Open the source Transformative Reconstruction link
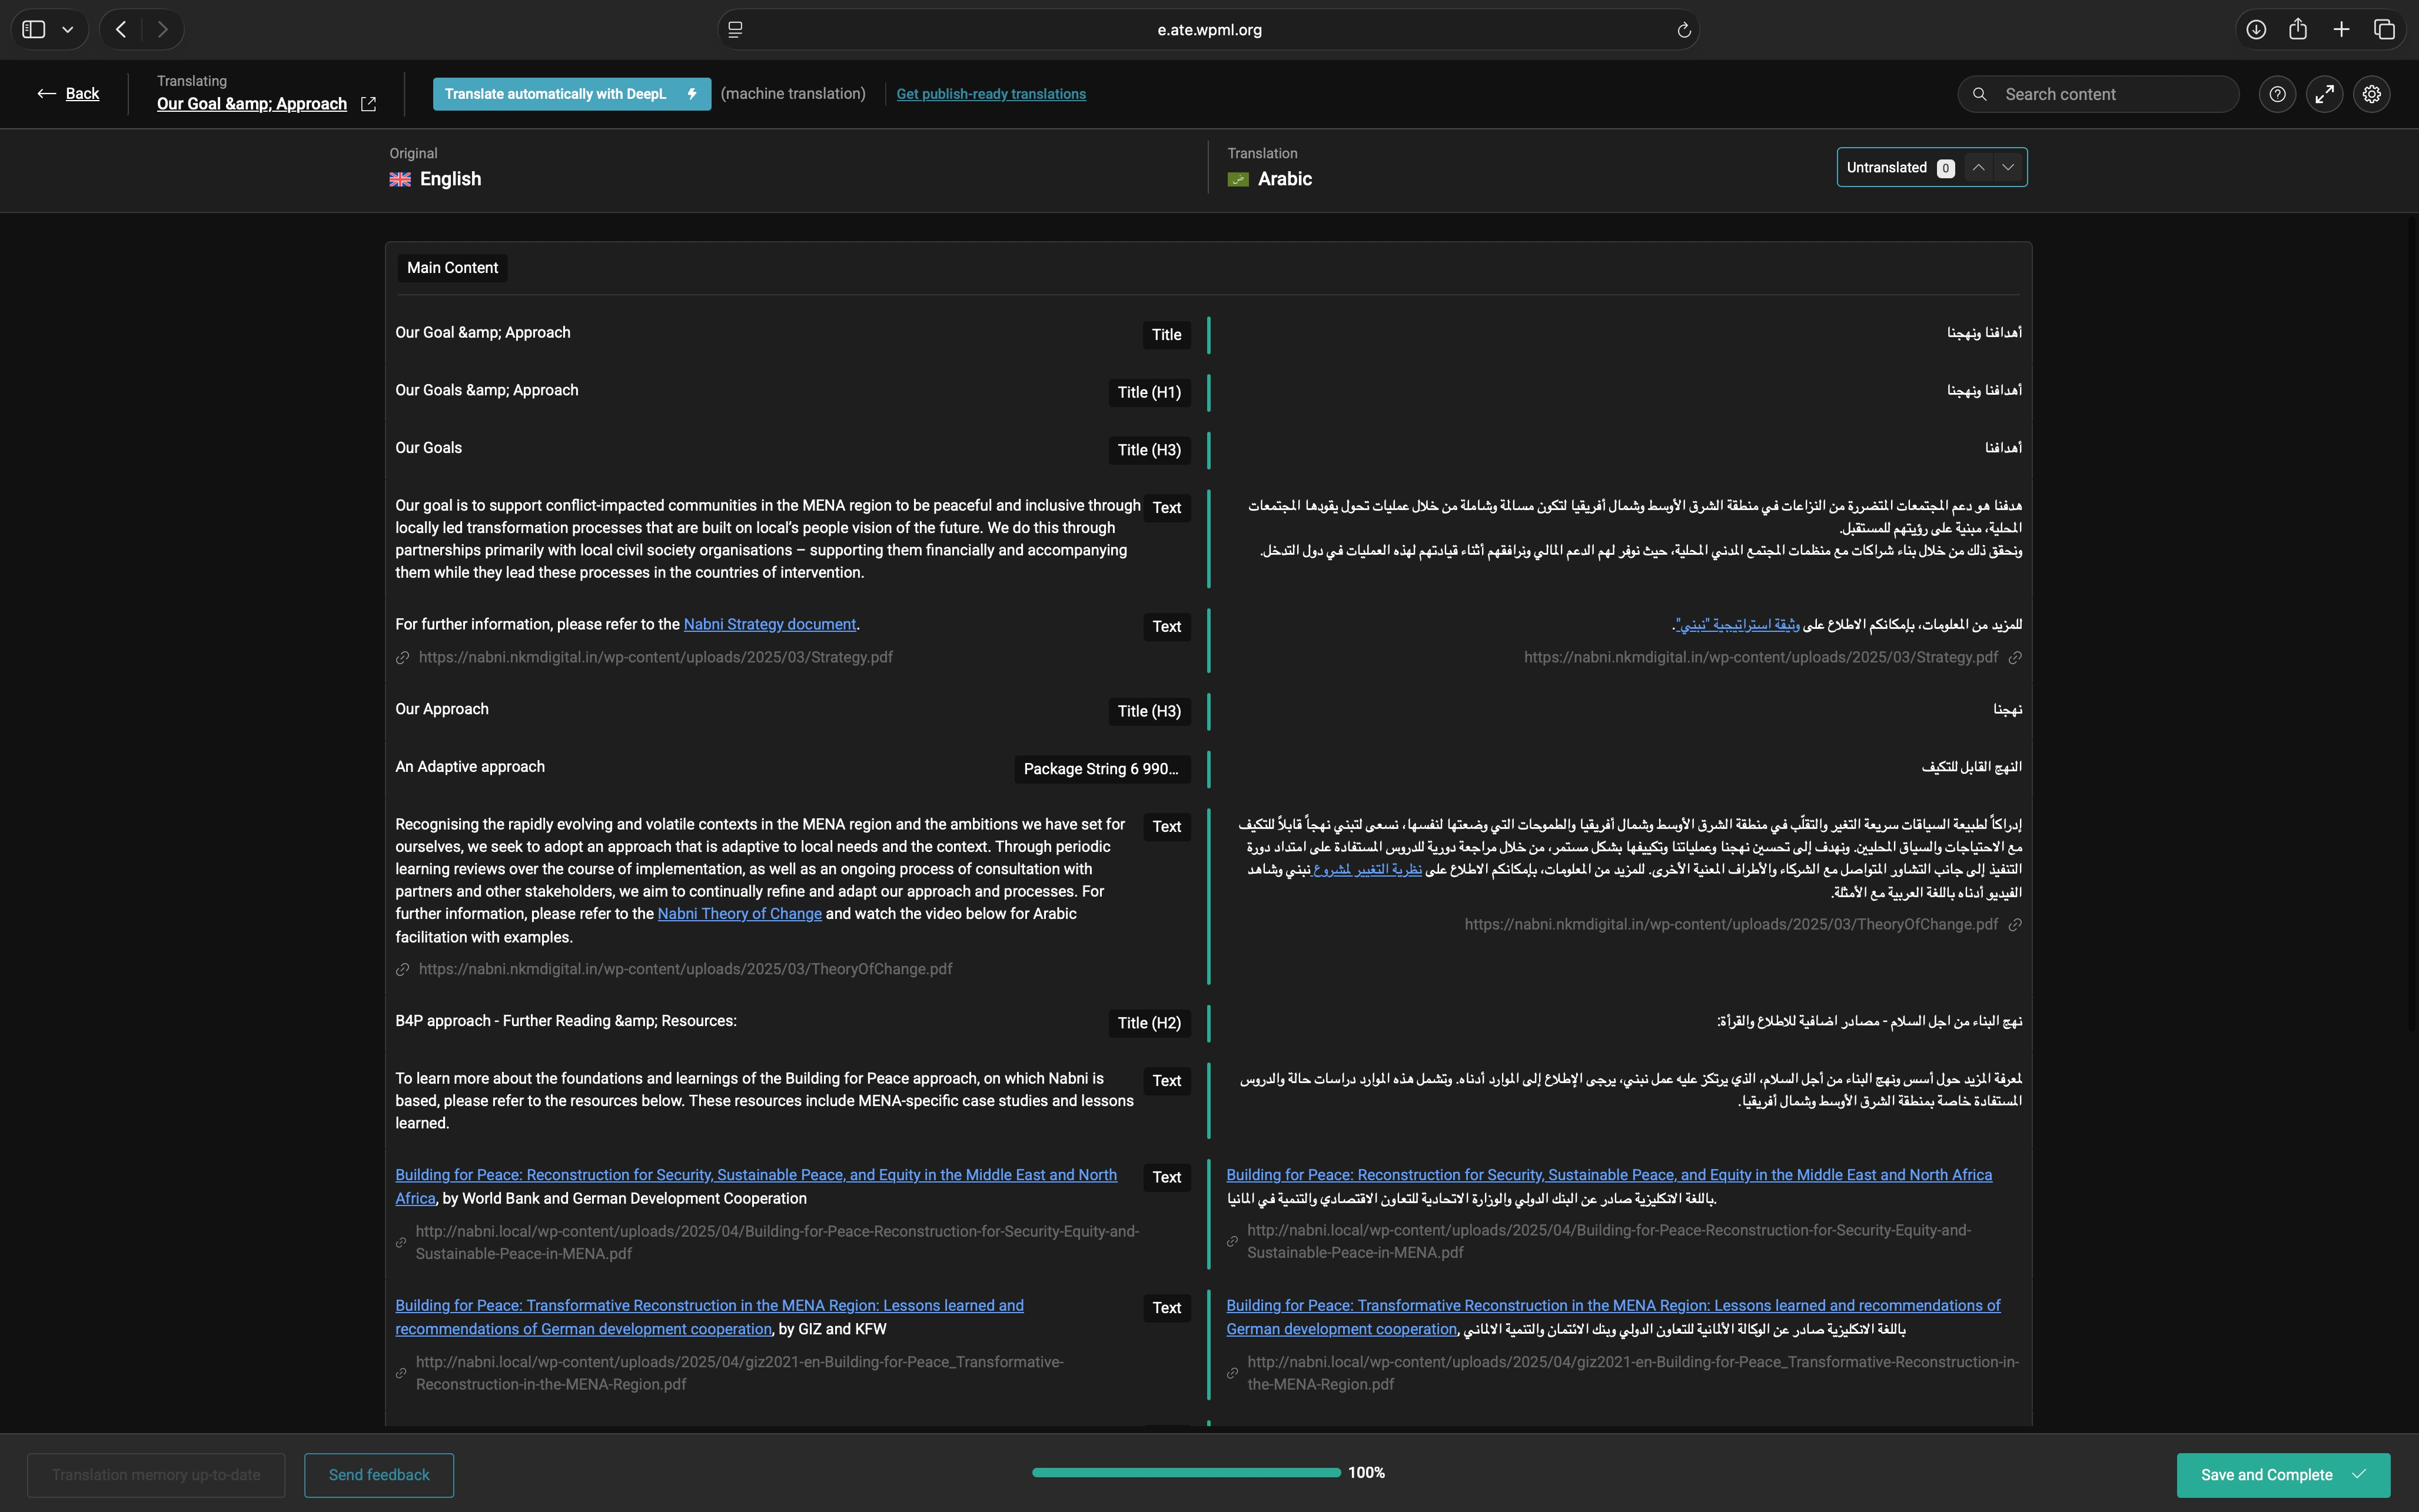This screenshot has width=2419, height=1512. (709, 1318)
